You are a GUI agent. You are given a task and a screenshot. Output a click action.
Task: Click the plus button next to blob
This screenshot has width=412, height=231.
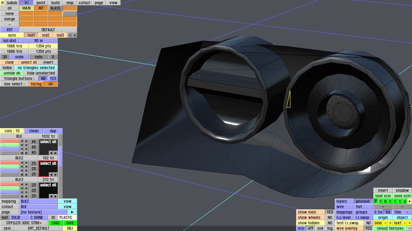tap(390, 223)
